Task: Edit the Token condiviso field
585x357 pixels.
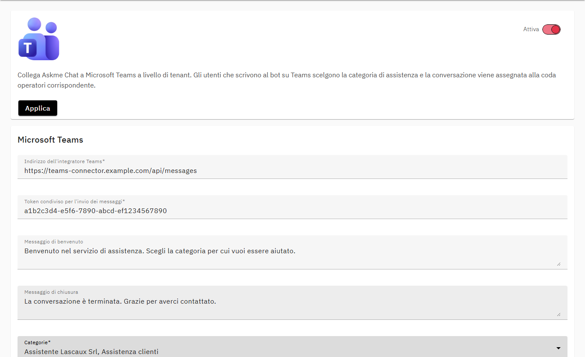Action: [x=292, y=207]
